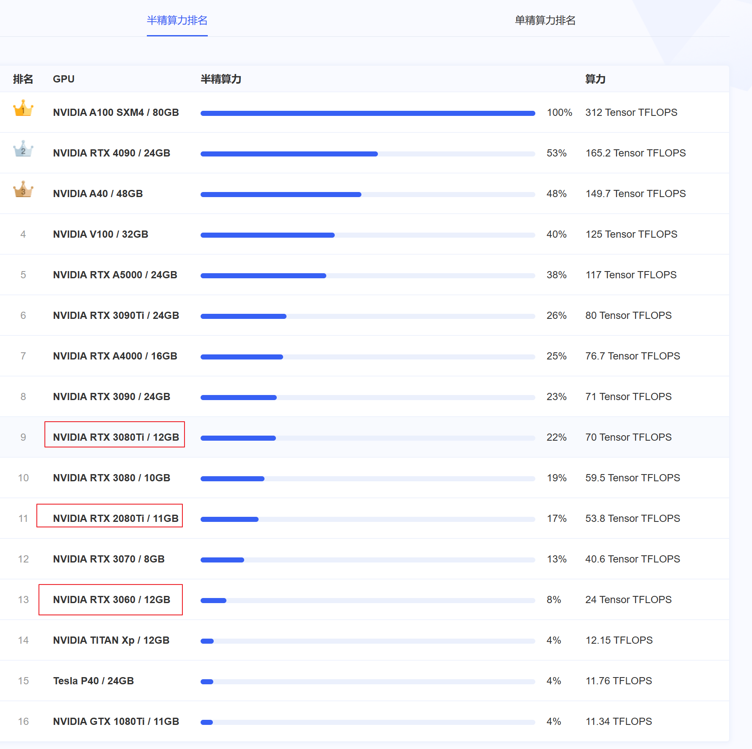Select NVIDIA RTX 3070 / 8GB row name

pos(109,559)
